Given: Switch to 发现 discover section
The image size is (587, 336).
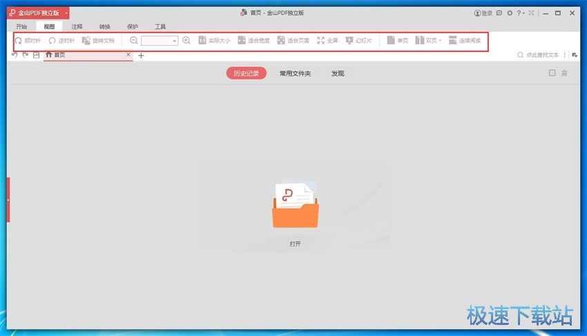Looking at the screenshot, I should [x=338, y=73].
